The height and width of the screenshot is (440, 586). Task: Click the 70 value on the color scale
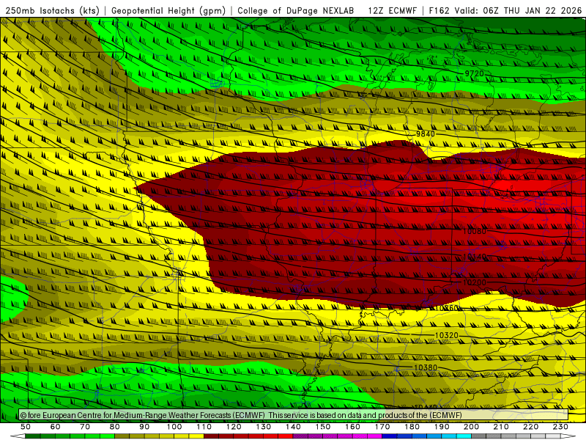(85, 427)
